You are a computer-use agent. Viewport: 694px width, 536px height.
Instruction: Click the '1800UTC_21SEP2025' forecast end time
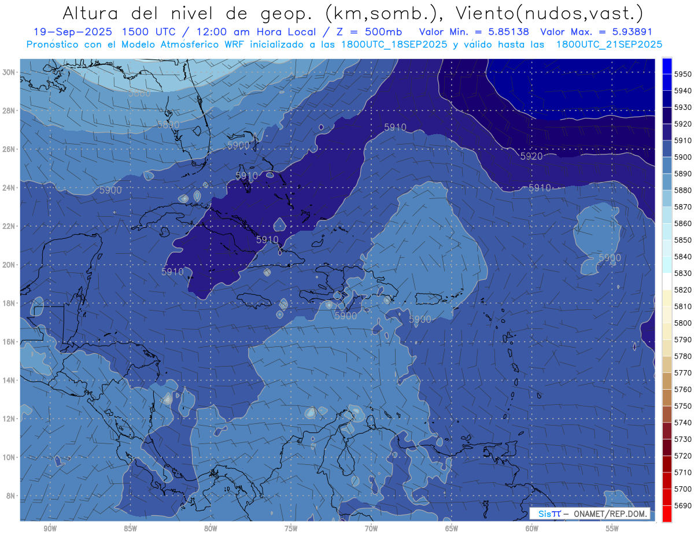tap(609, 45)
